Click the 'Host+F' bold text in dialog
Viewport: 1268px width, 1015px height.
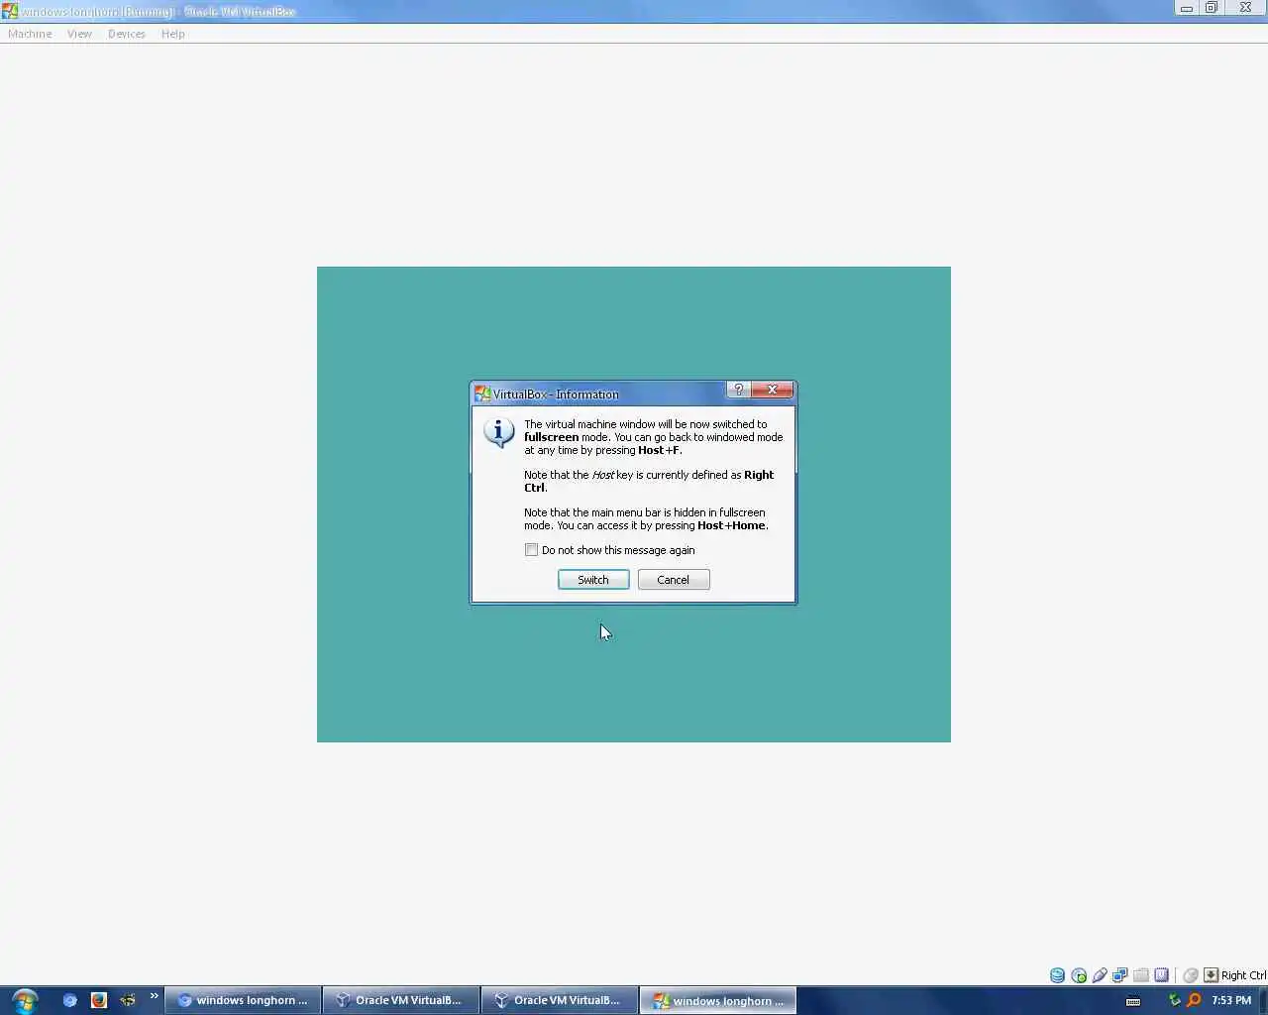659,450
